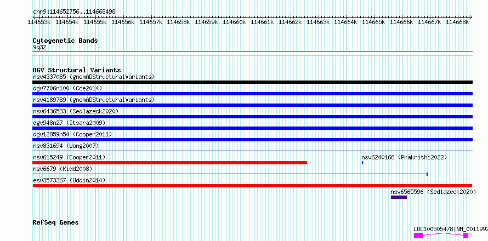Open the esv3573367 (Uddin2014) label

pyautogui.click(x=69, y=180)
